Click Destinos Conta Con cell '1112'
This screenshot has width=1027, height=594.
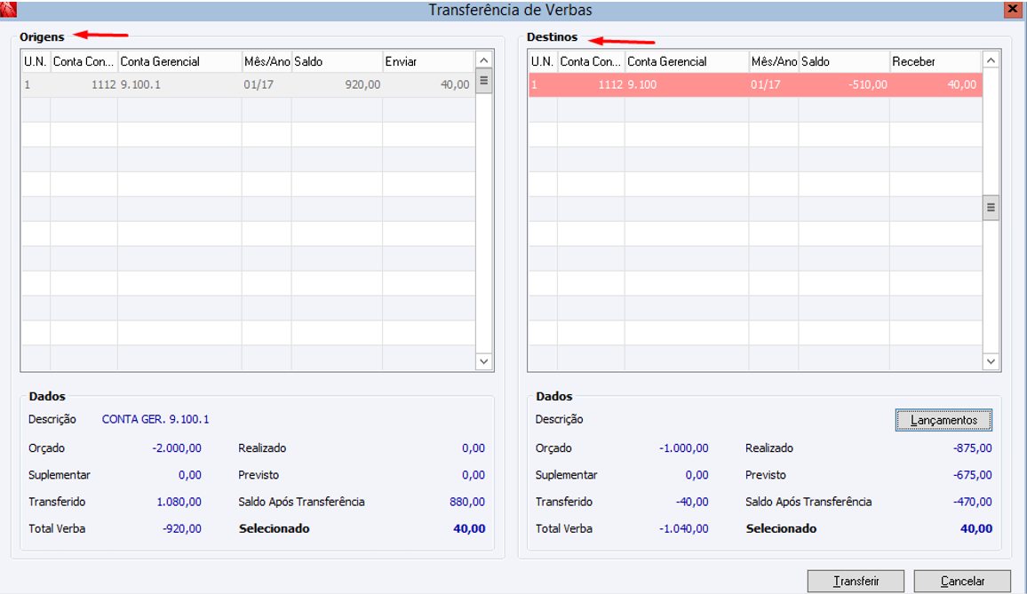pyautogui.click(x=591, y=84)
